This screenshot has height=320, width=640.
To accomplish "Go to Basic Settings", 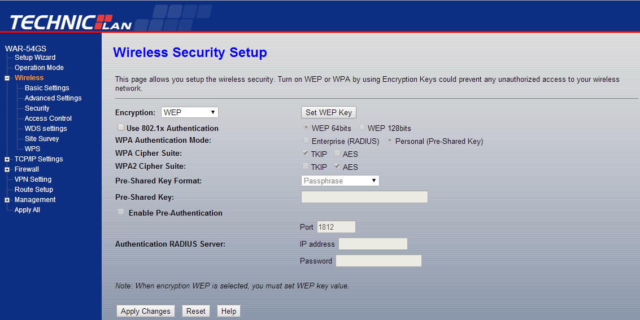I will [x=47, y=88].
